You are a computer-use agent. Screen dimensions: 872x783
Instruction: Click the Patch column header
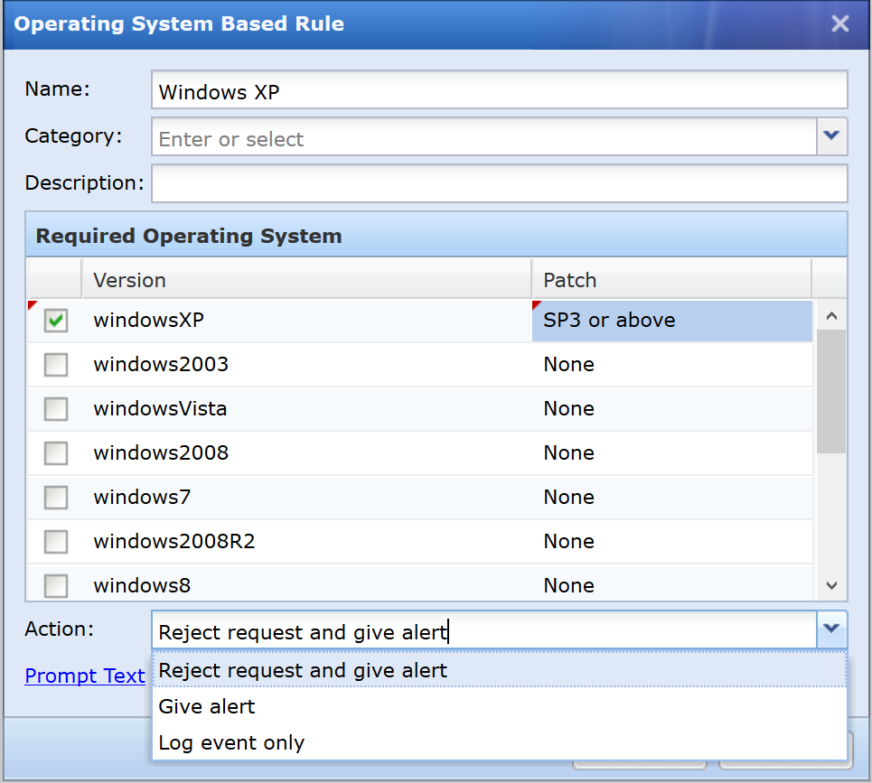point(671,280)
